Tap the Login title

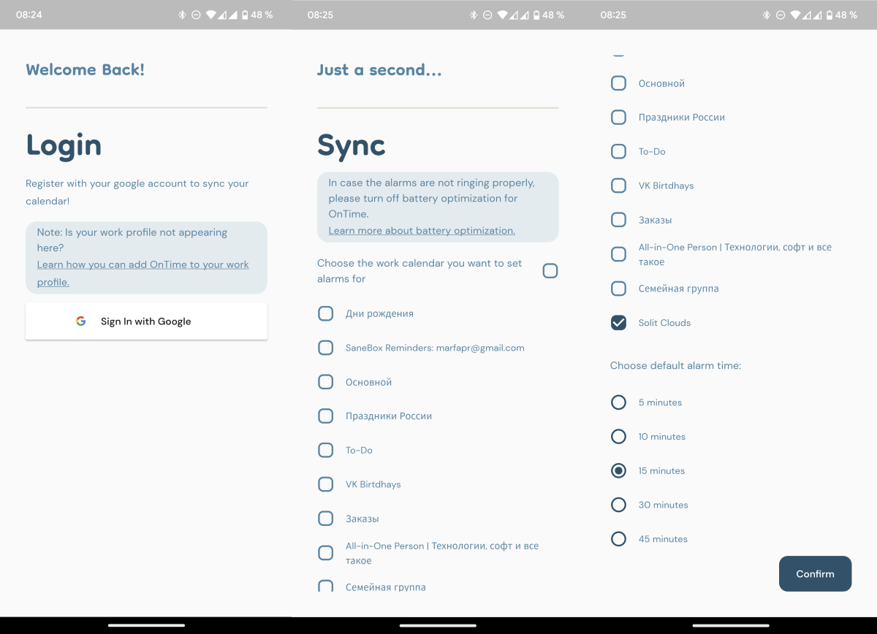pos(64,145)
